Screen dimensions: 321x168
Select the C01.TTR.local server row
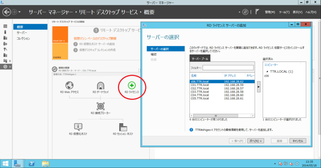coord(222,85)
